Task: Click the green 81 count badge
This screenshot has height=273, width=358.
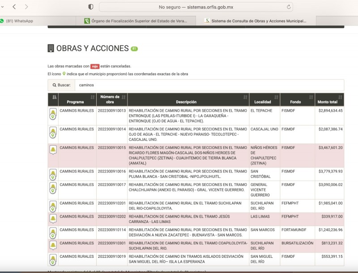Action: click(x=134, y=49)
